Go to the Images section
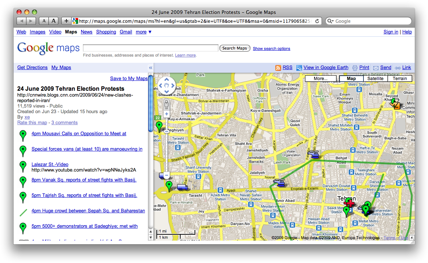Image resolution: width=428 pixels, height=263 pixels. (37, 32)
